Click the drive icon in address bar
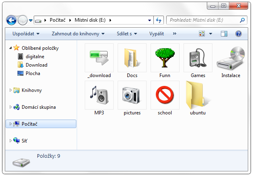This screenshot has width=253, height=175. (38, 20)
